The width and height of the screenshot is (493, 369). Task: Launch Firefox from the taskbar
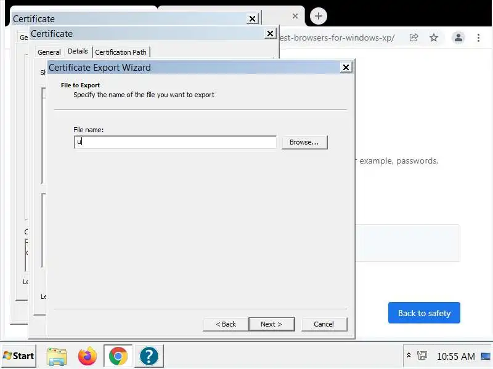tap(87, 356)
